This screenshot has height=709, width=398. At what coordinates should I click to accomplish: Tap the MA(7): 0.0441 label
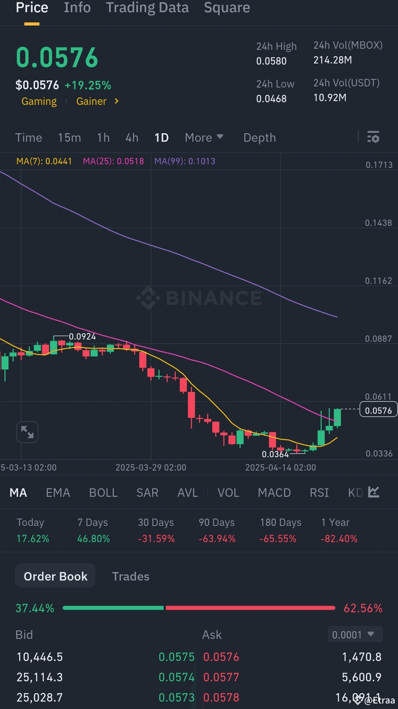pyautogui.click(x=44, y=161)
